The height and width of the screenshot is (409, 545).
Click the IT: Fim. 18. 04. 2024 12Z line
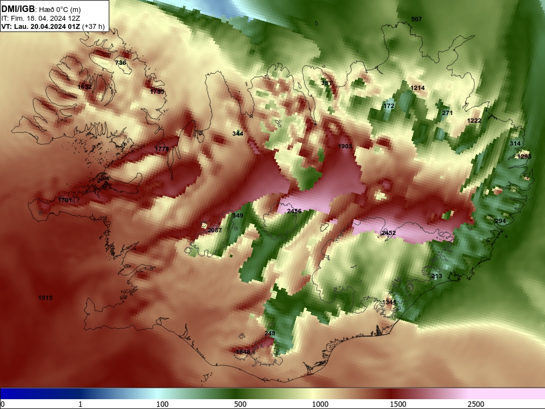tap(41, 19)
